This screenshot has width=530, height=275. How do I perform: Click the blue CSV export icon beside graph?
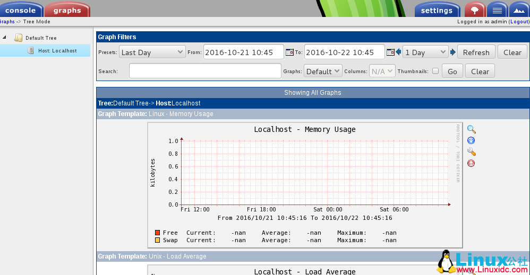(471, 140)
